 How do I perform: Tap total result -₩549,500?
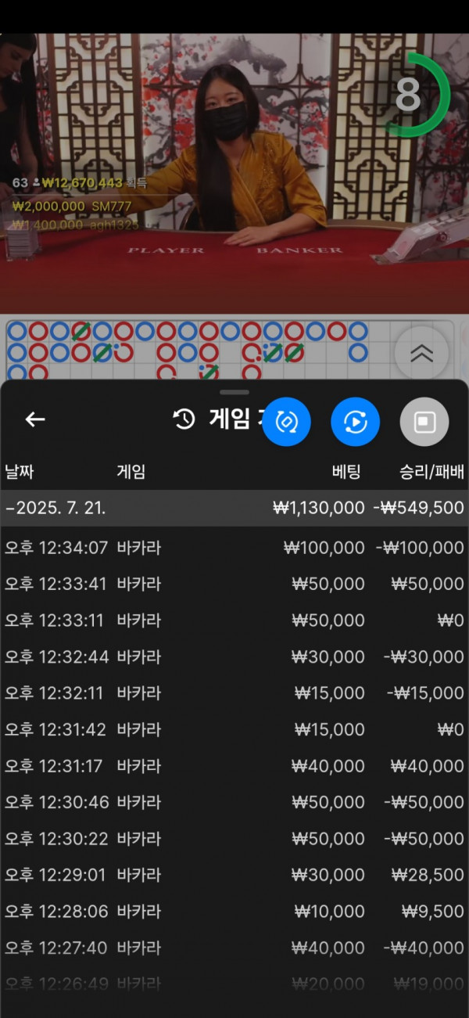click(418, 508)
